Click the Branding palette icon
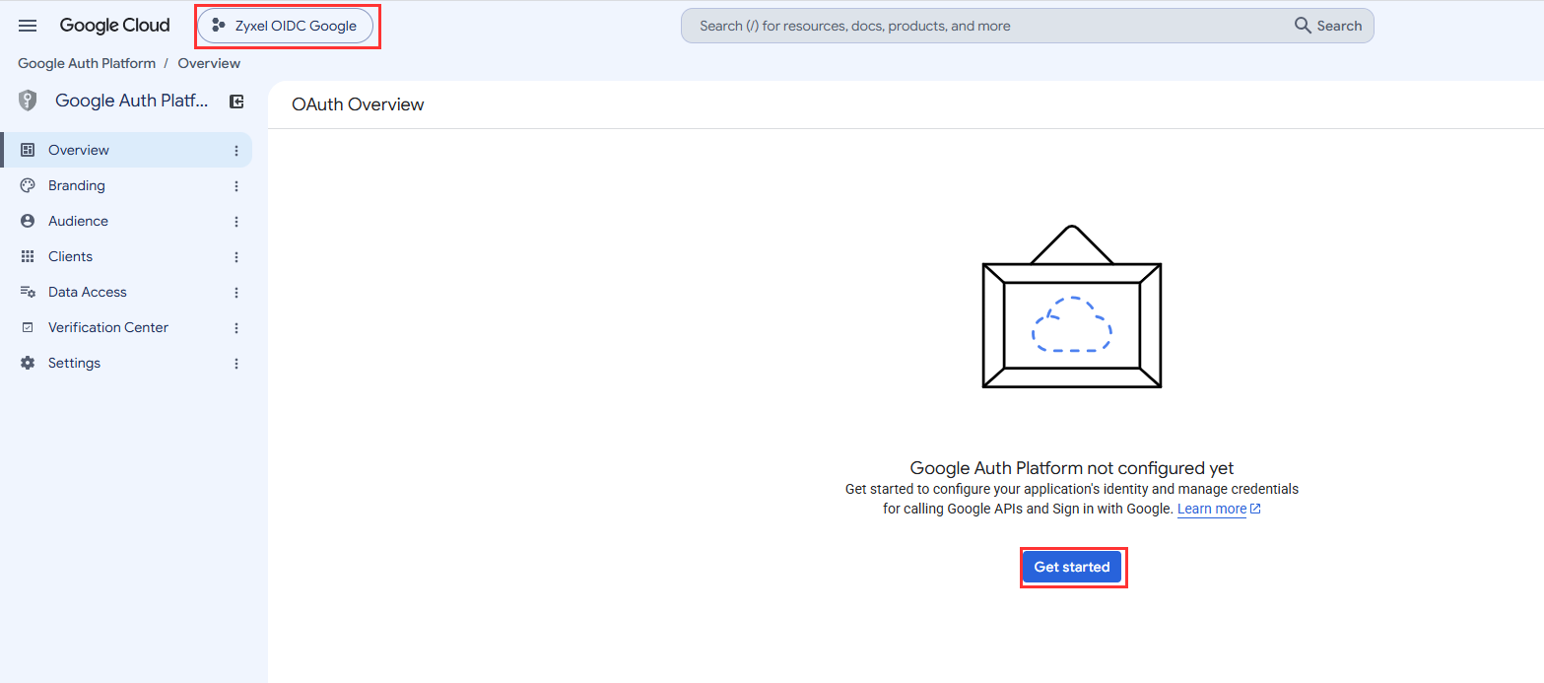 28,185
